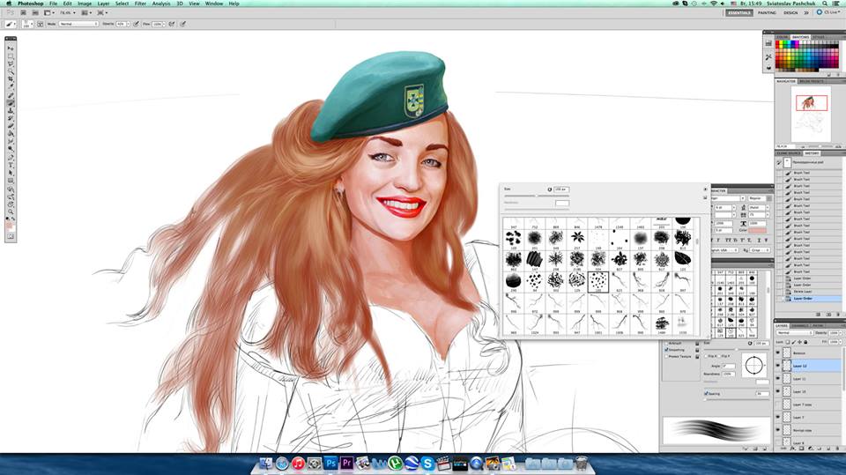This screenshot has height=475, width=846.
Task: Open the Layer menu
Action: [x=104, y=4]
